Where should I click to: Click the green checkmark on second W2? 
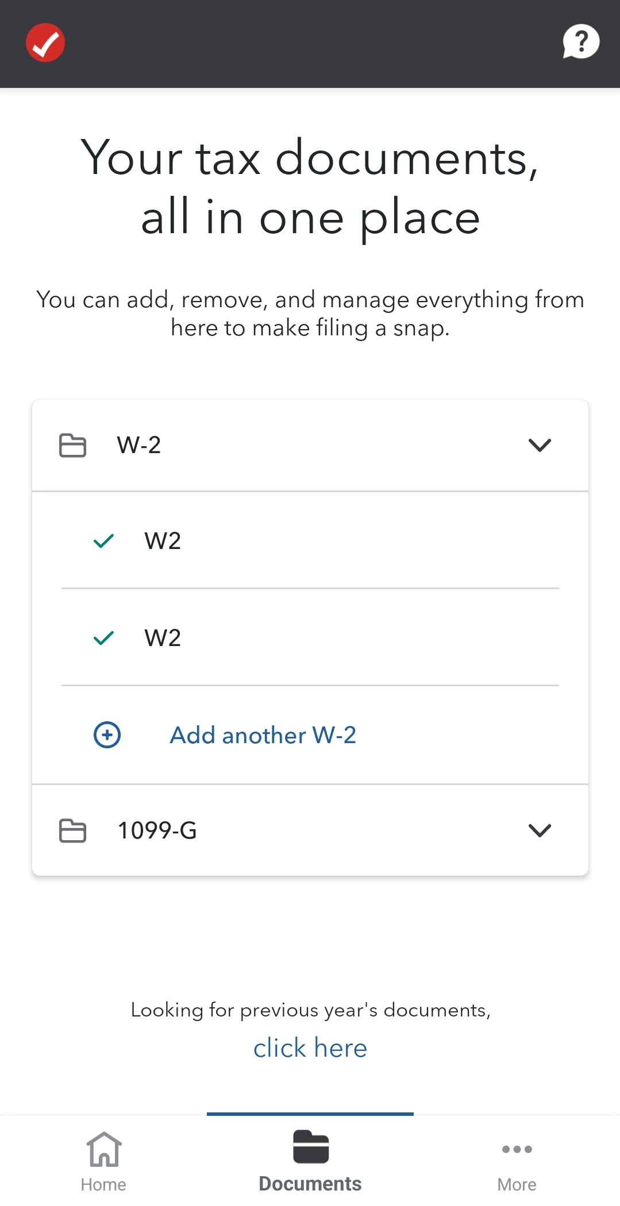[104, 638]
